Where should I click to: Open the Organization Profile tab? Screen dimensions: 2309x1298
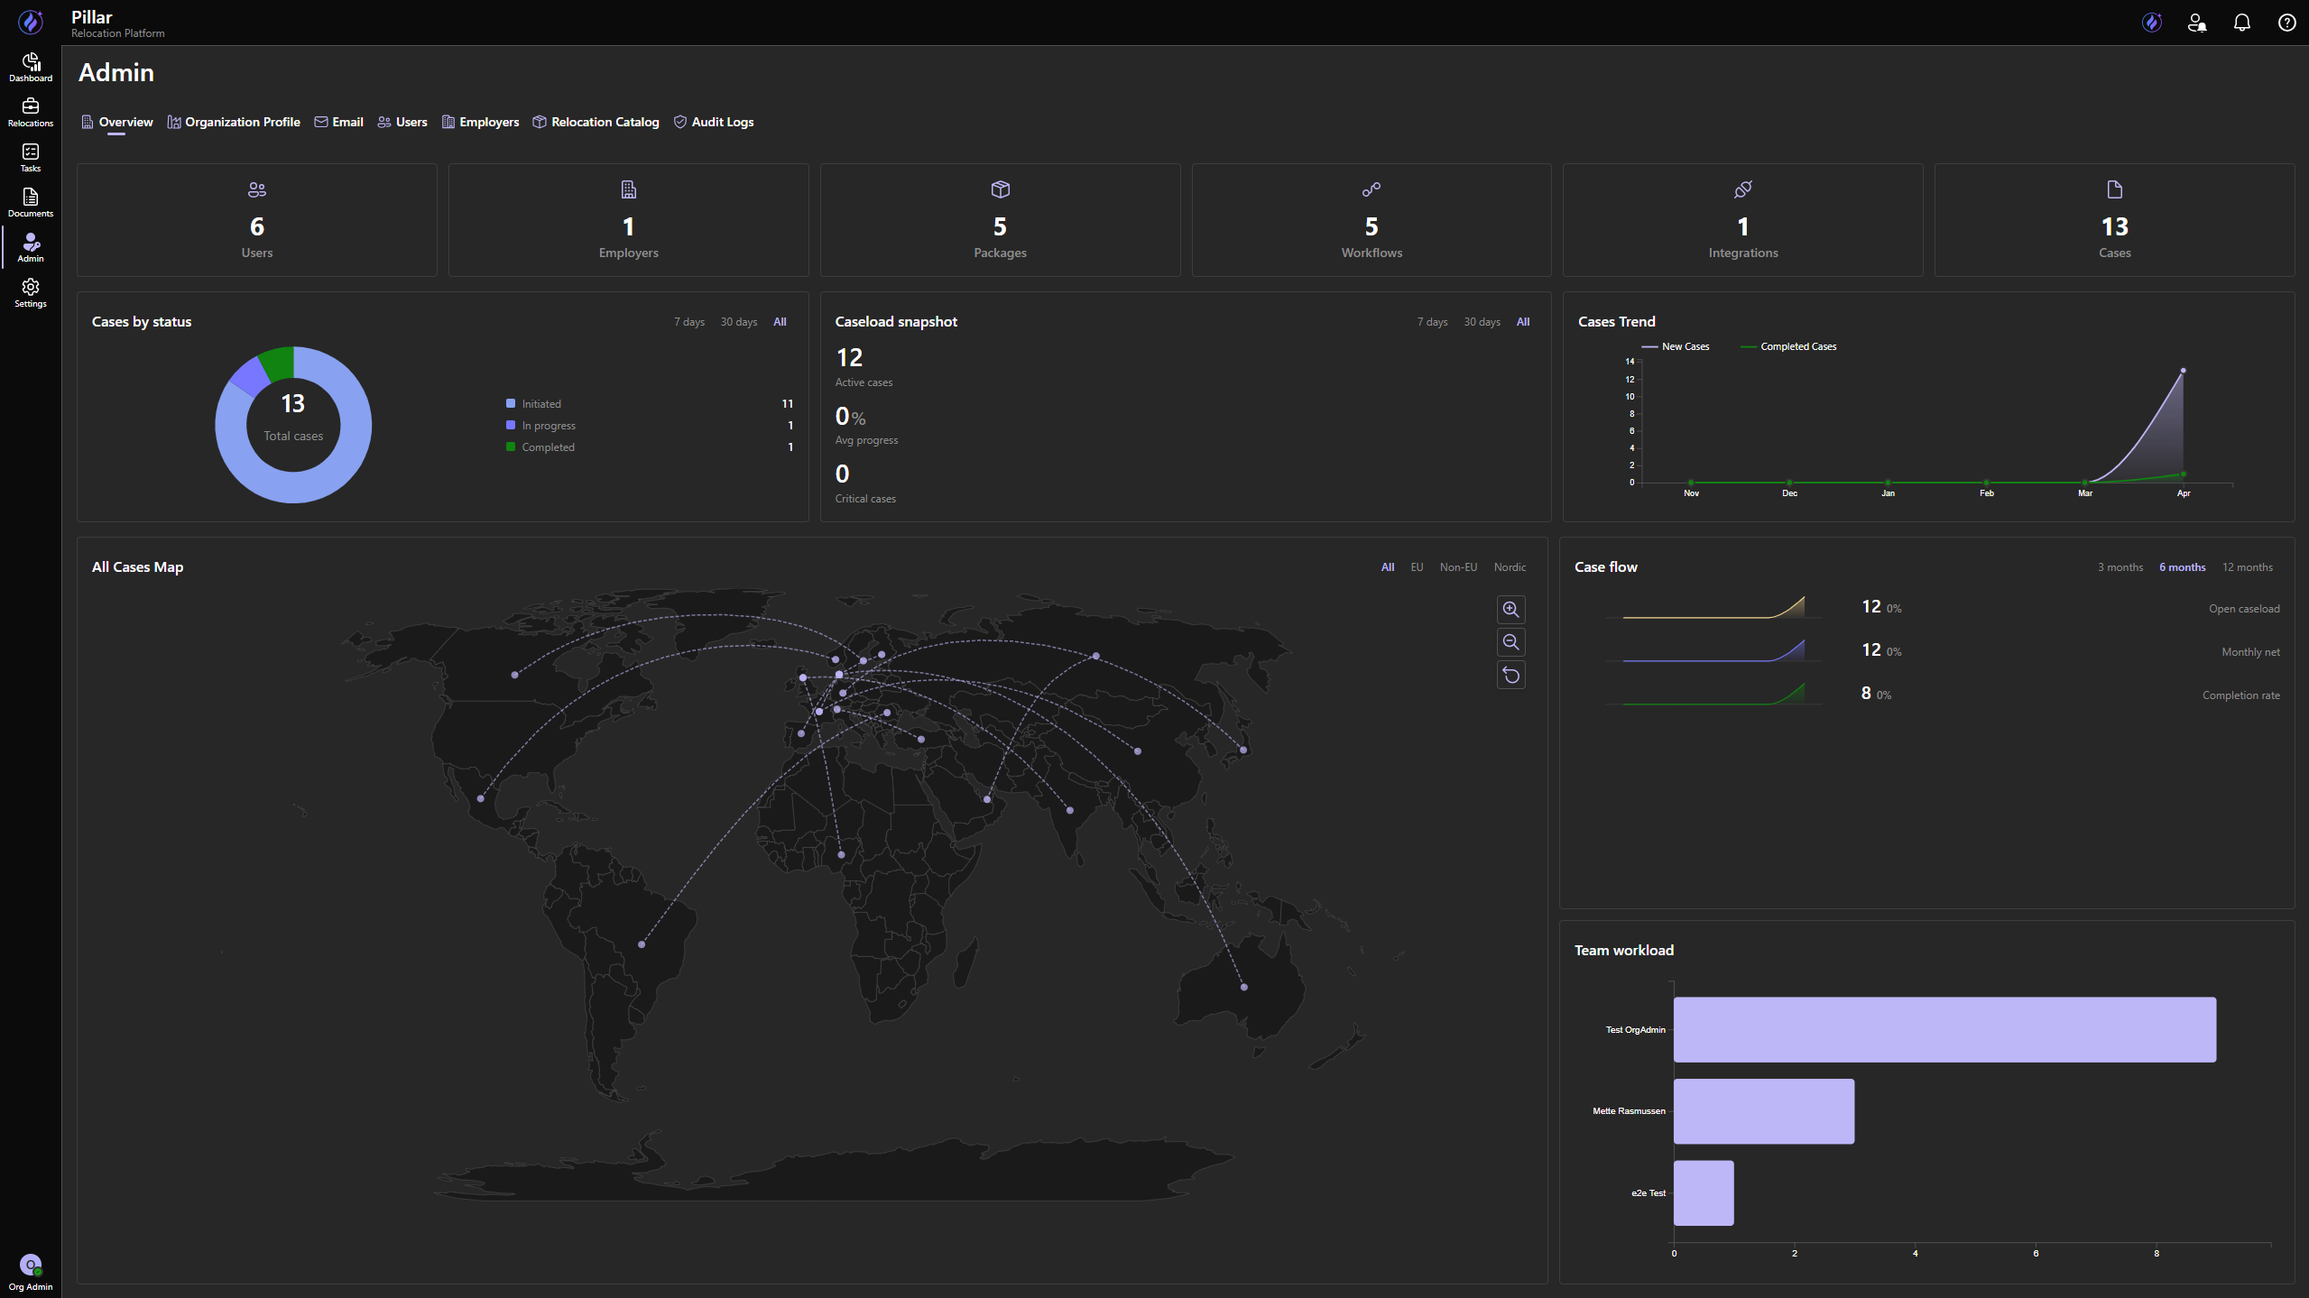point(234,122)
